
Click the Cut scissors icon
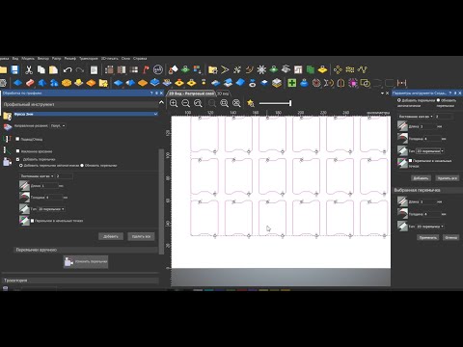point(29,69)
